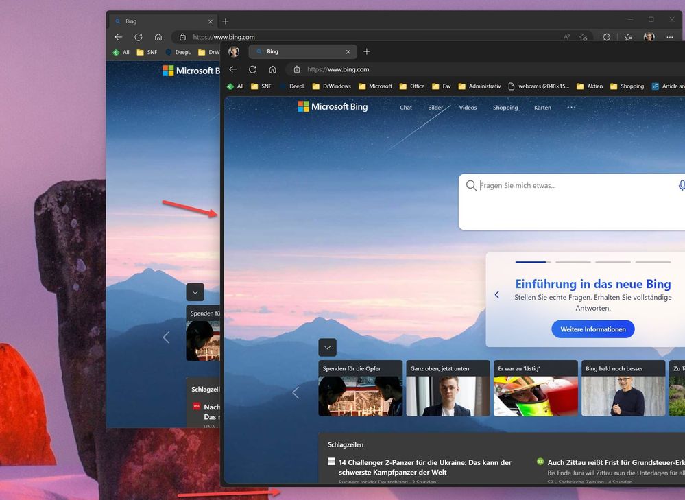Open Fav favorites folder

click(441, 86)
